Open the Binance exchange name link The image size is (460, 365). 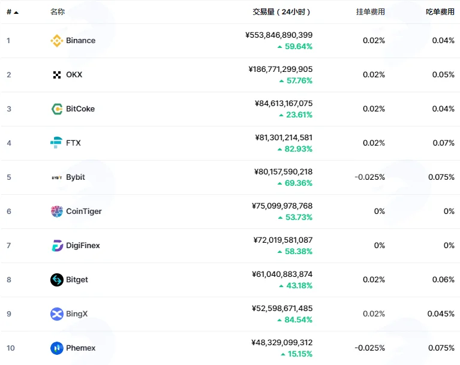tap(81, 41)
